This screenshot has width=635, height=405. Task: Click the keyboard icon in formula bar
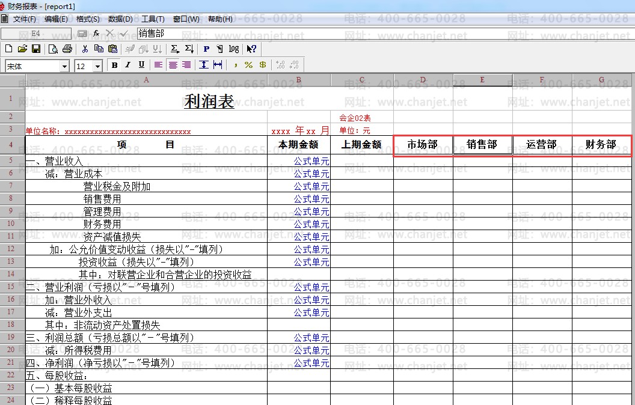coord(82,34)
